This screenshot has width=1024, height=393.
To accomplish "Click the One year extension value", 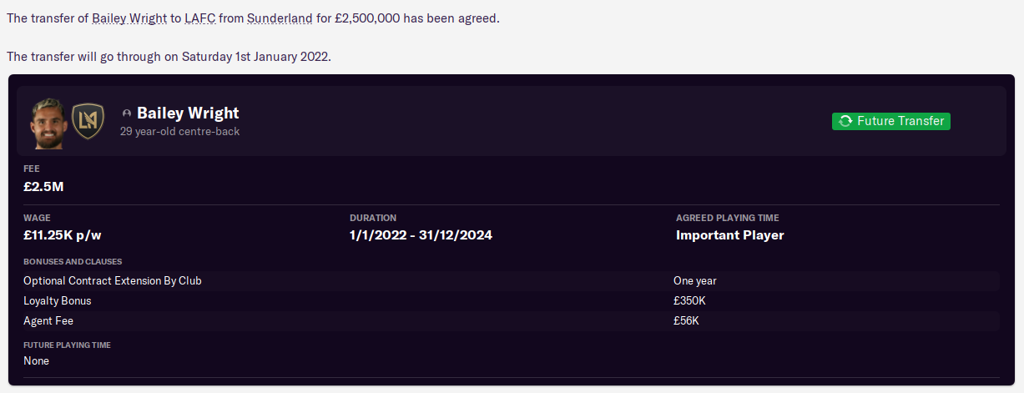I will tap(694, 281).
